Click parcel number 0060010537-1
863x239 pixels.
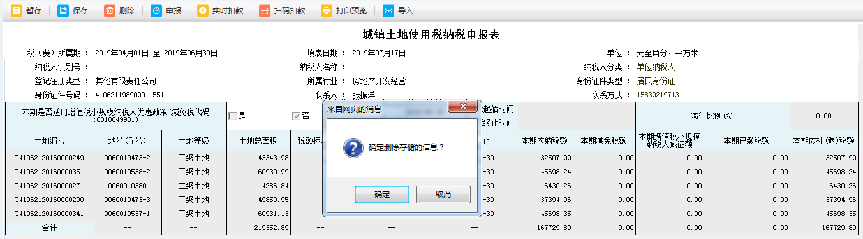(x=128, y=214)
